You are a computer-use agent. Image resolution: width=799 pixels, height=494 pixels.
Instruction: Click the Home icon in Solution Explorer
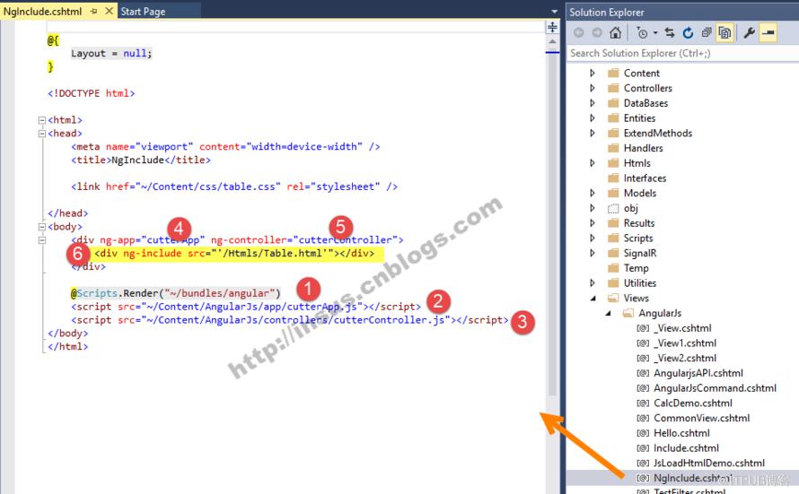pyautogui.click(x=616, y=33)
